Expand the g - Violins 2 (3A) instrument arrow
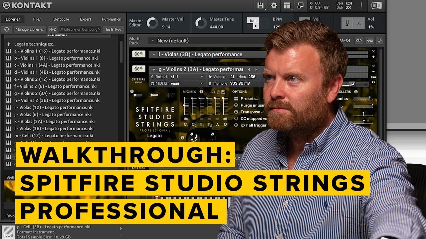 tap(153, 69)
